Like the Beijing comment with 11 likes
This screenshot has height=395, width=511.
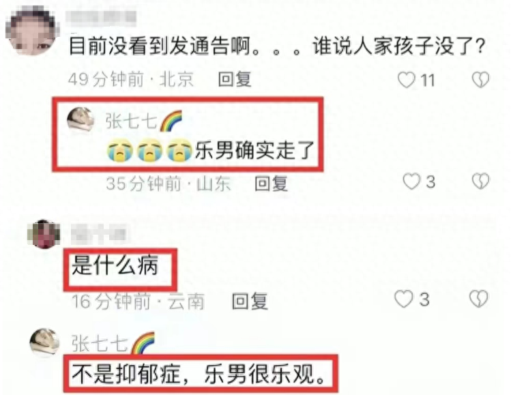[x=407, y=80]
